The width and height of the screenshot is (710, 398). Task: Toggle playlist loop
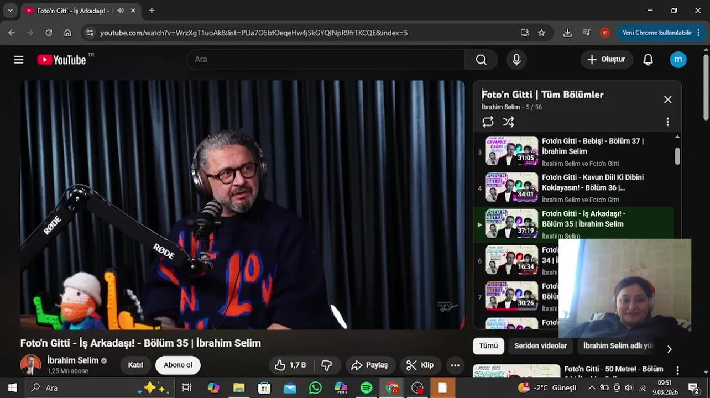(x=488, y=122)
